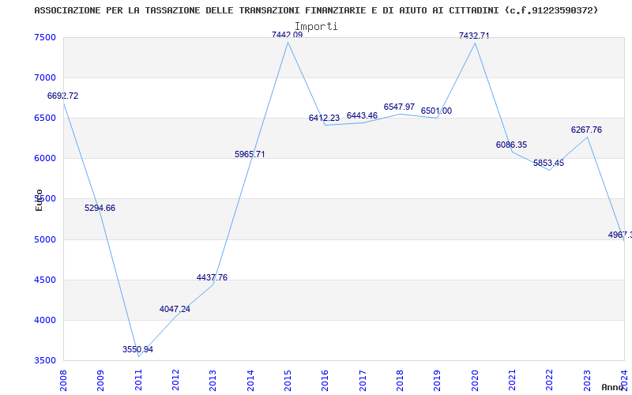632x395 pixels.
Task: Select the data label 5853.45
Action: coord(548,163)
